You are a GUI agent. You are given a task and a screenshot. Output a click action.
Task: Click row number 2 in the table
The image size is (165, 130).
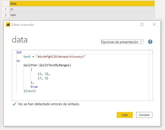5,15
